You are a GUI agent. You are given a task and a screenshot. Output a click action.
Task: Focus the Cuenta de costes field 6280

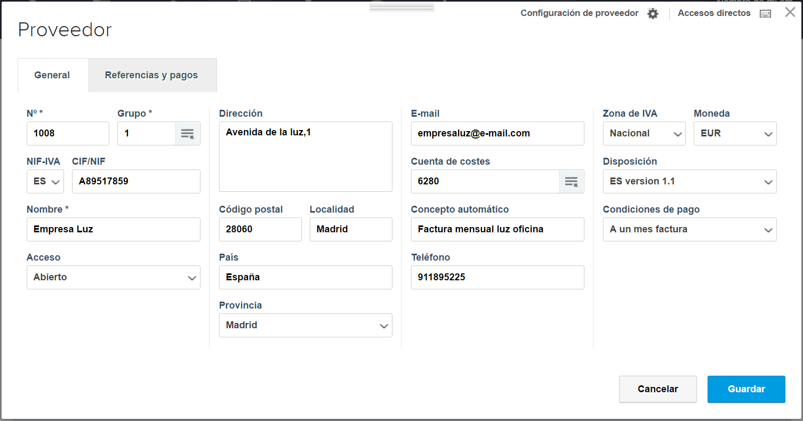point(485,182)
